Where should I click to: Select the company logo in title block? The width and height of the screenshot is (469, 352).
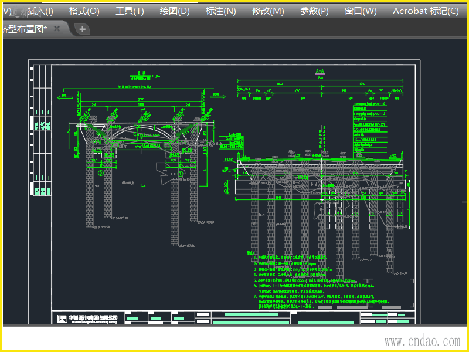62,319
